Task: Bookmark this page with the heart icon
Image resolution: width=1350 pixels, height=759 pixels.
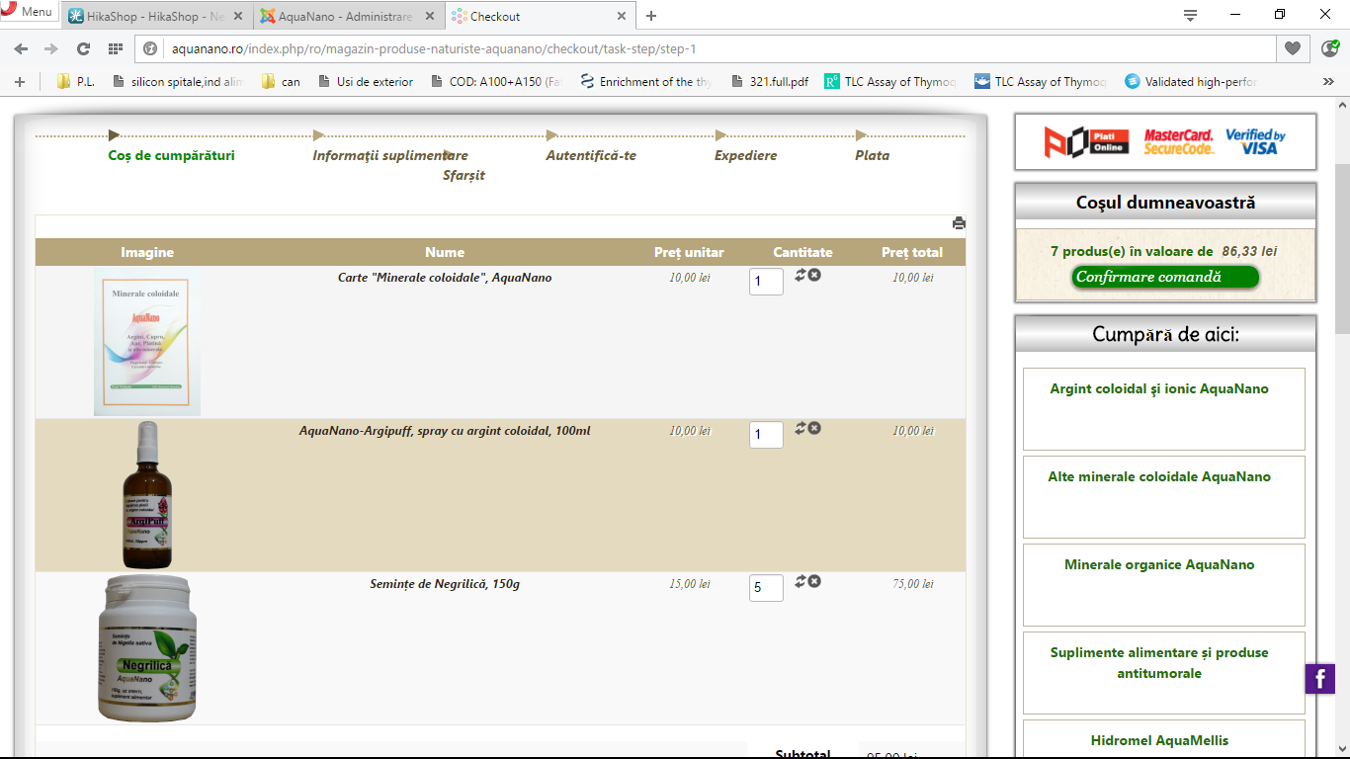Action: (1292, 48)
